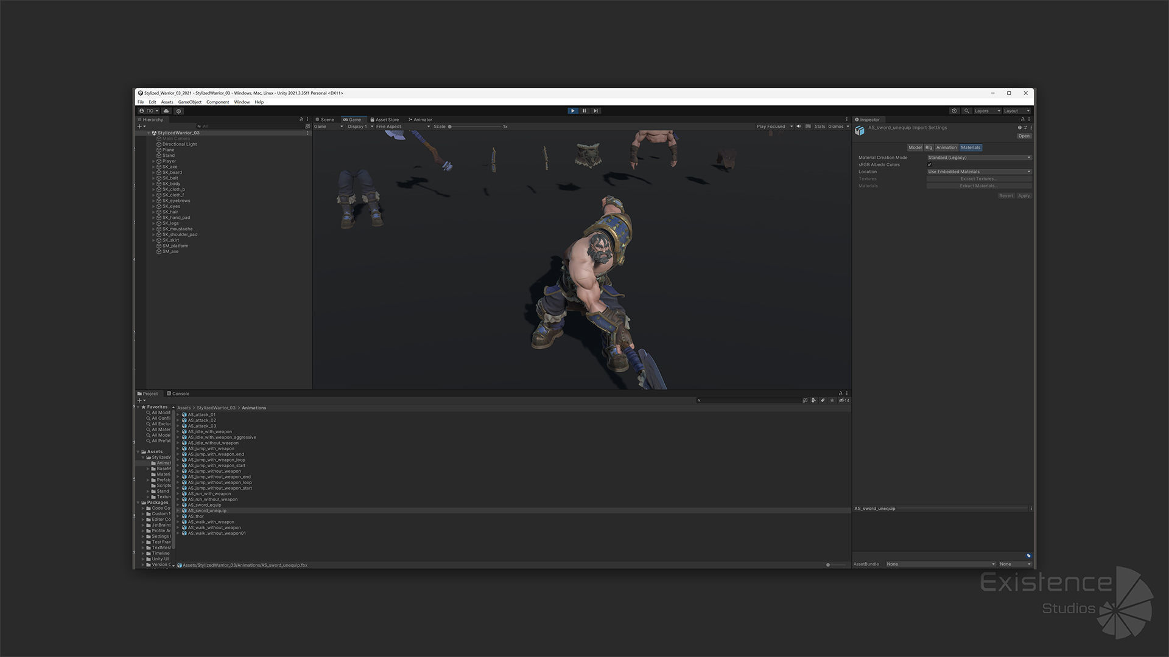Open Material Creation Mode dropdown
1169x657 pixels.
pos(979,158)
